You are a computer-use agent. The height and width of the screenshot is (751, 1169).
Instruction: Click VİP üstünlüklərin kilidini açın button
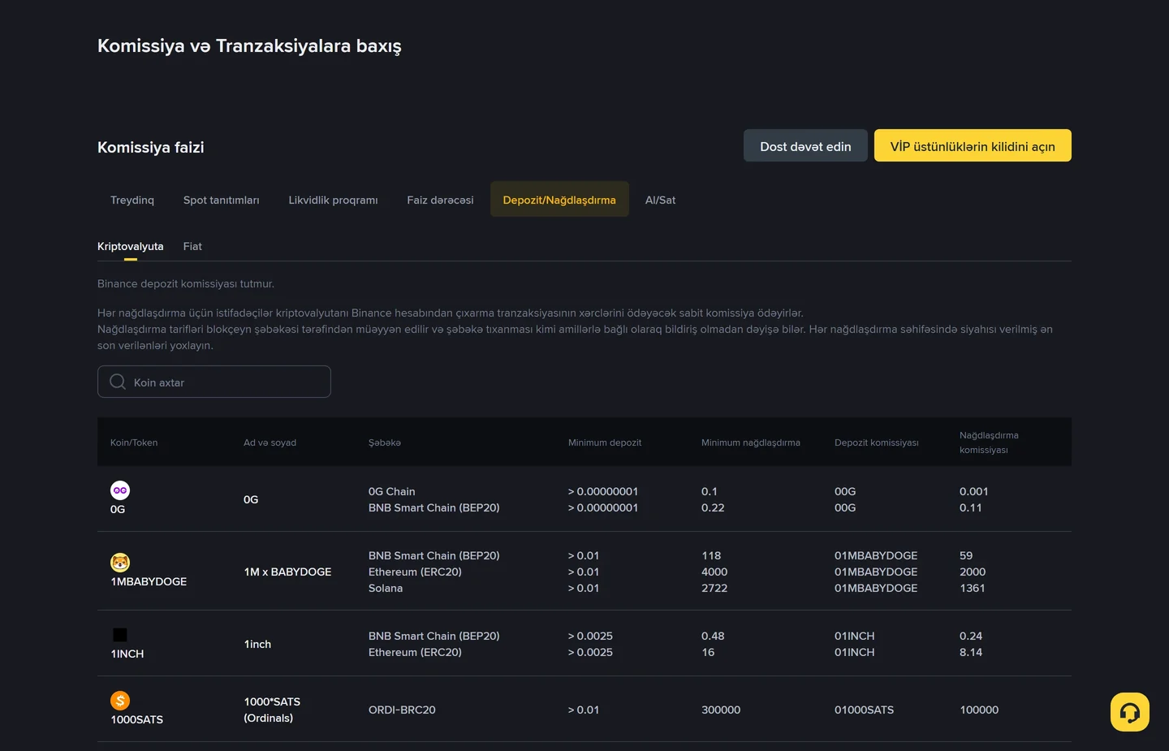point(973,146)
